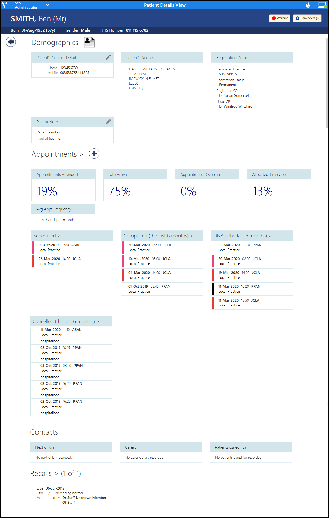
Task: Click the vertical scrollbar on right
Action: click(x=327, y=82)
